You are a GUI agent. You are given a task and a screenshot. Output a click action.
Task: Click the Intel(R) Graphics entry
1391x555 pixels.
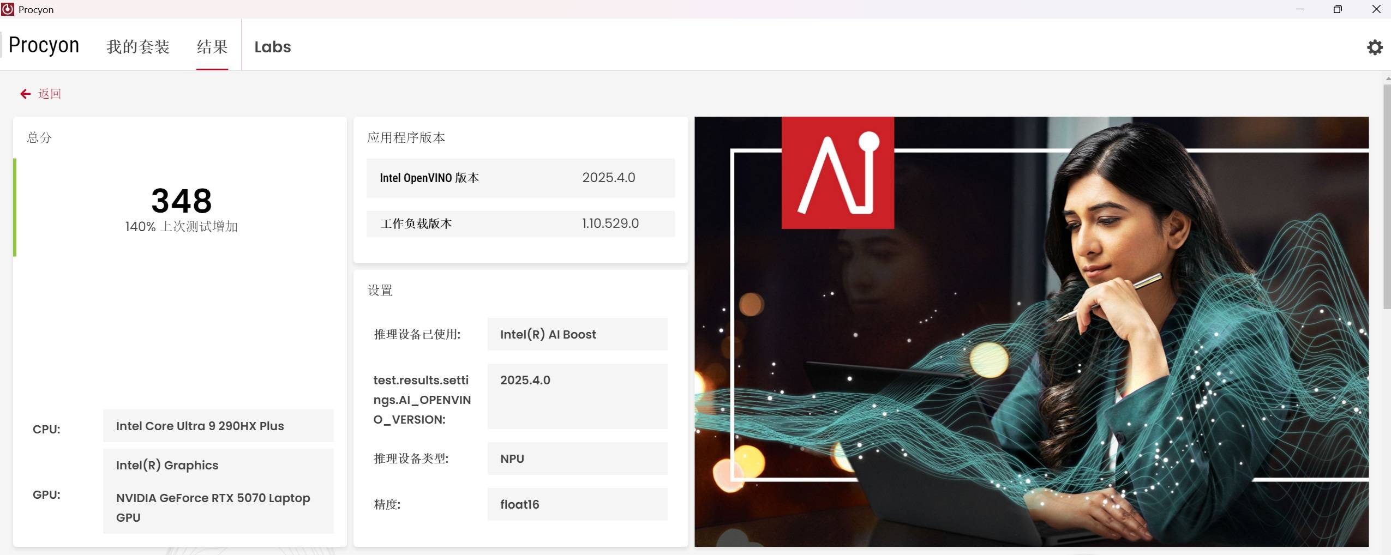point(167,465)
